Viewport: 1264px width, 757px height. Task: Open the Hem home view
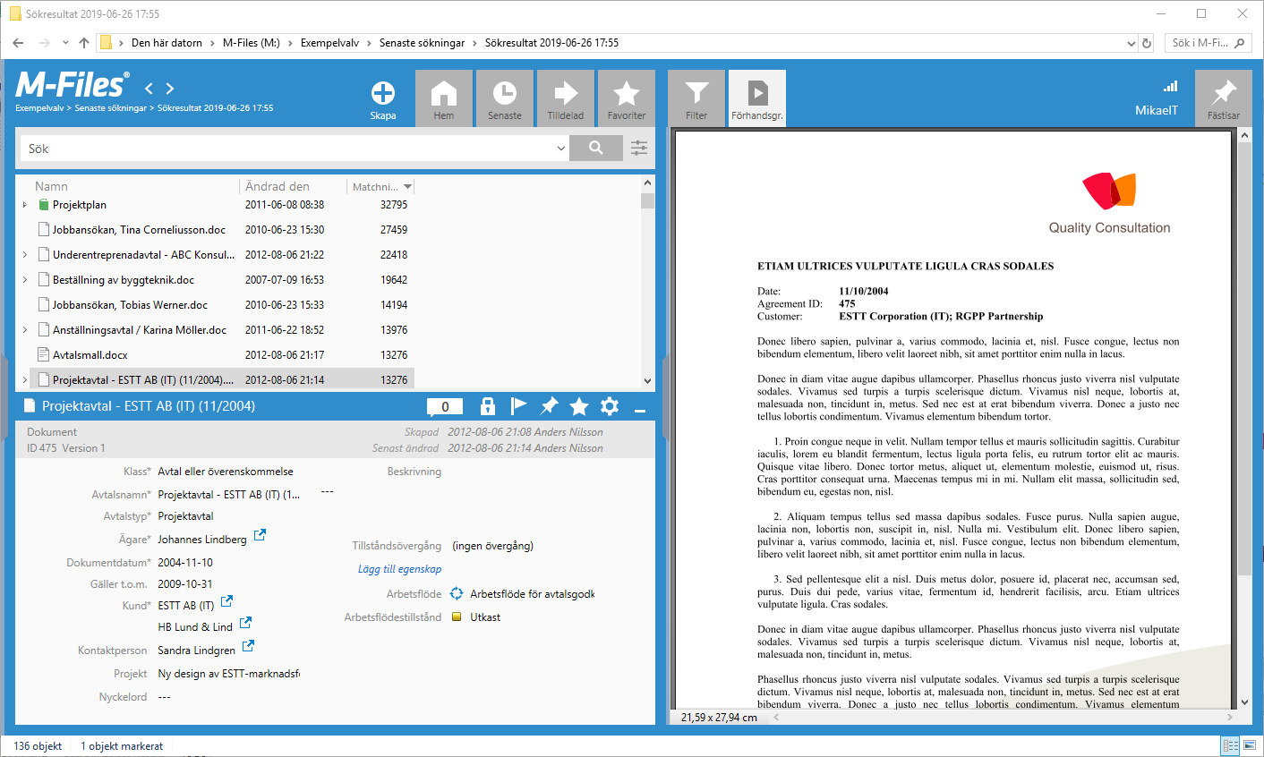[444, 98]
